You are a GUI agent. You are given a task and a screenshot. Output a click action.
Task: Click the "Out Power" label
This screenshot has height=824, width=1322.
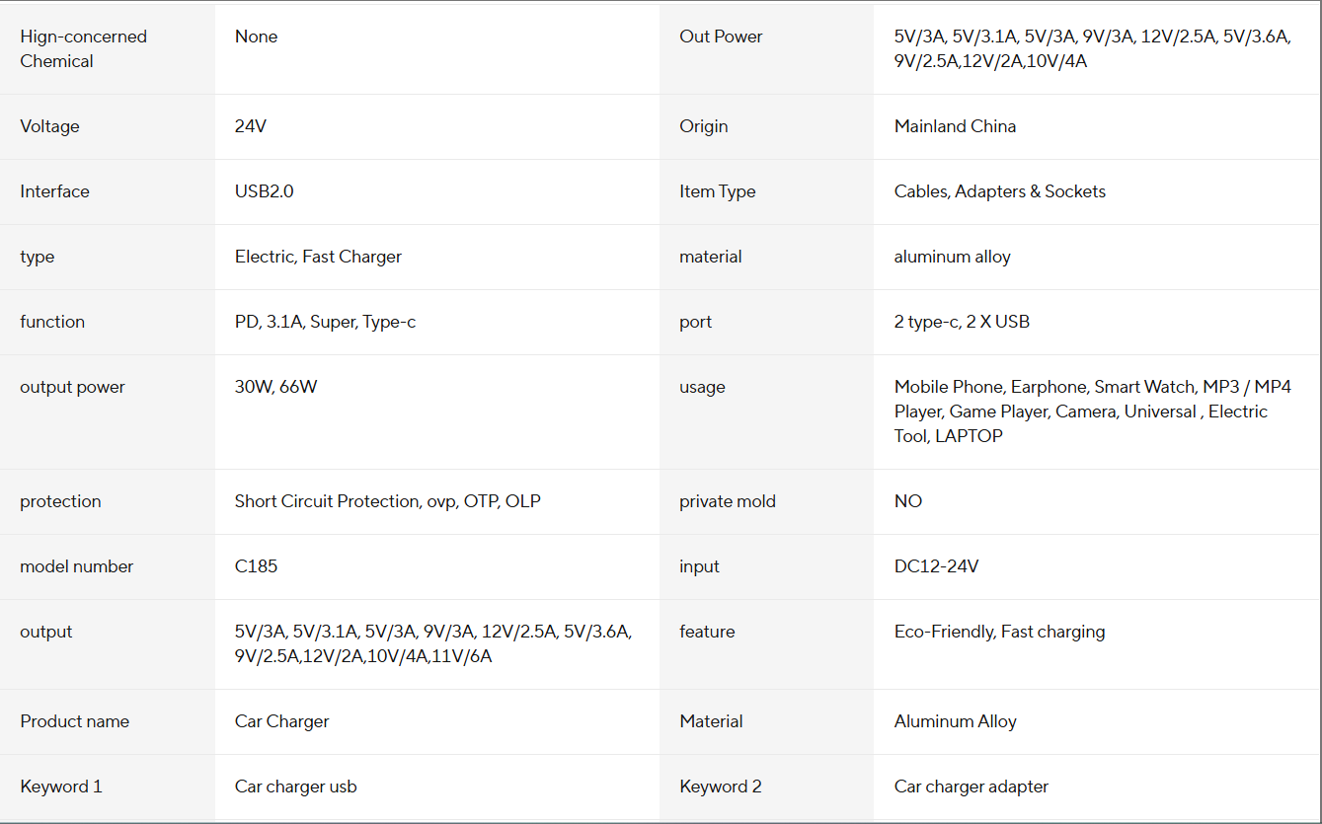pyautogui.click(x=721, y=37)
